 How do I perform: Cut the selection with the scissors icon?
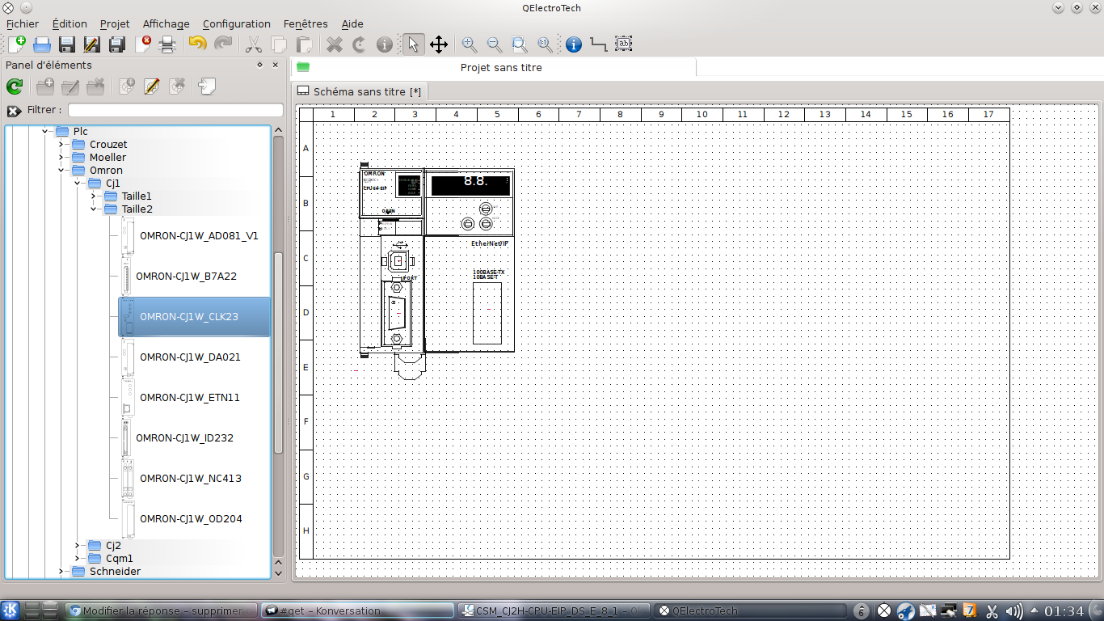tap(254, 44)
